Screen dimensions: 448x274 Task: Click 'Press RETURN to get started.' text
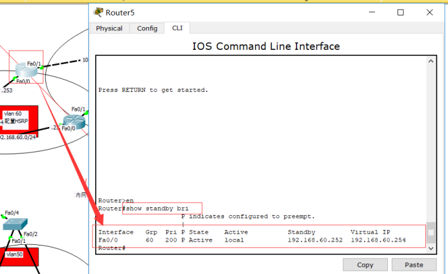153,90
